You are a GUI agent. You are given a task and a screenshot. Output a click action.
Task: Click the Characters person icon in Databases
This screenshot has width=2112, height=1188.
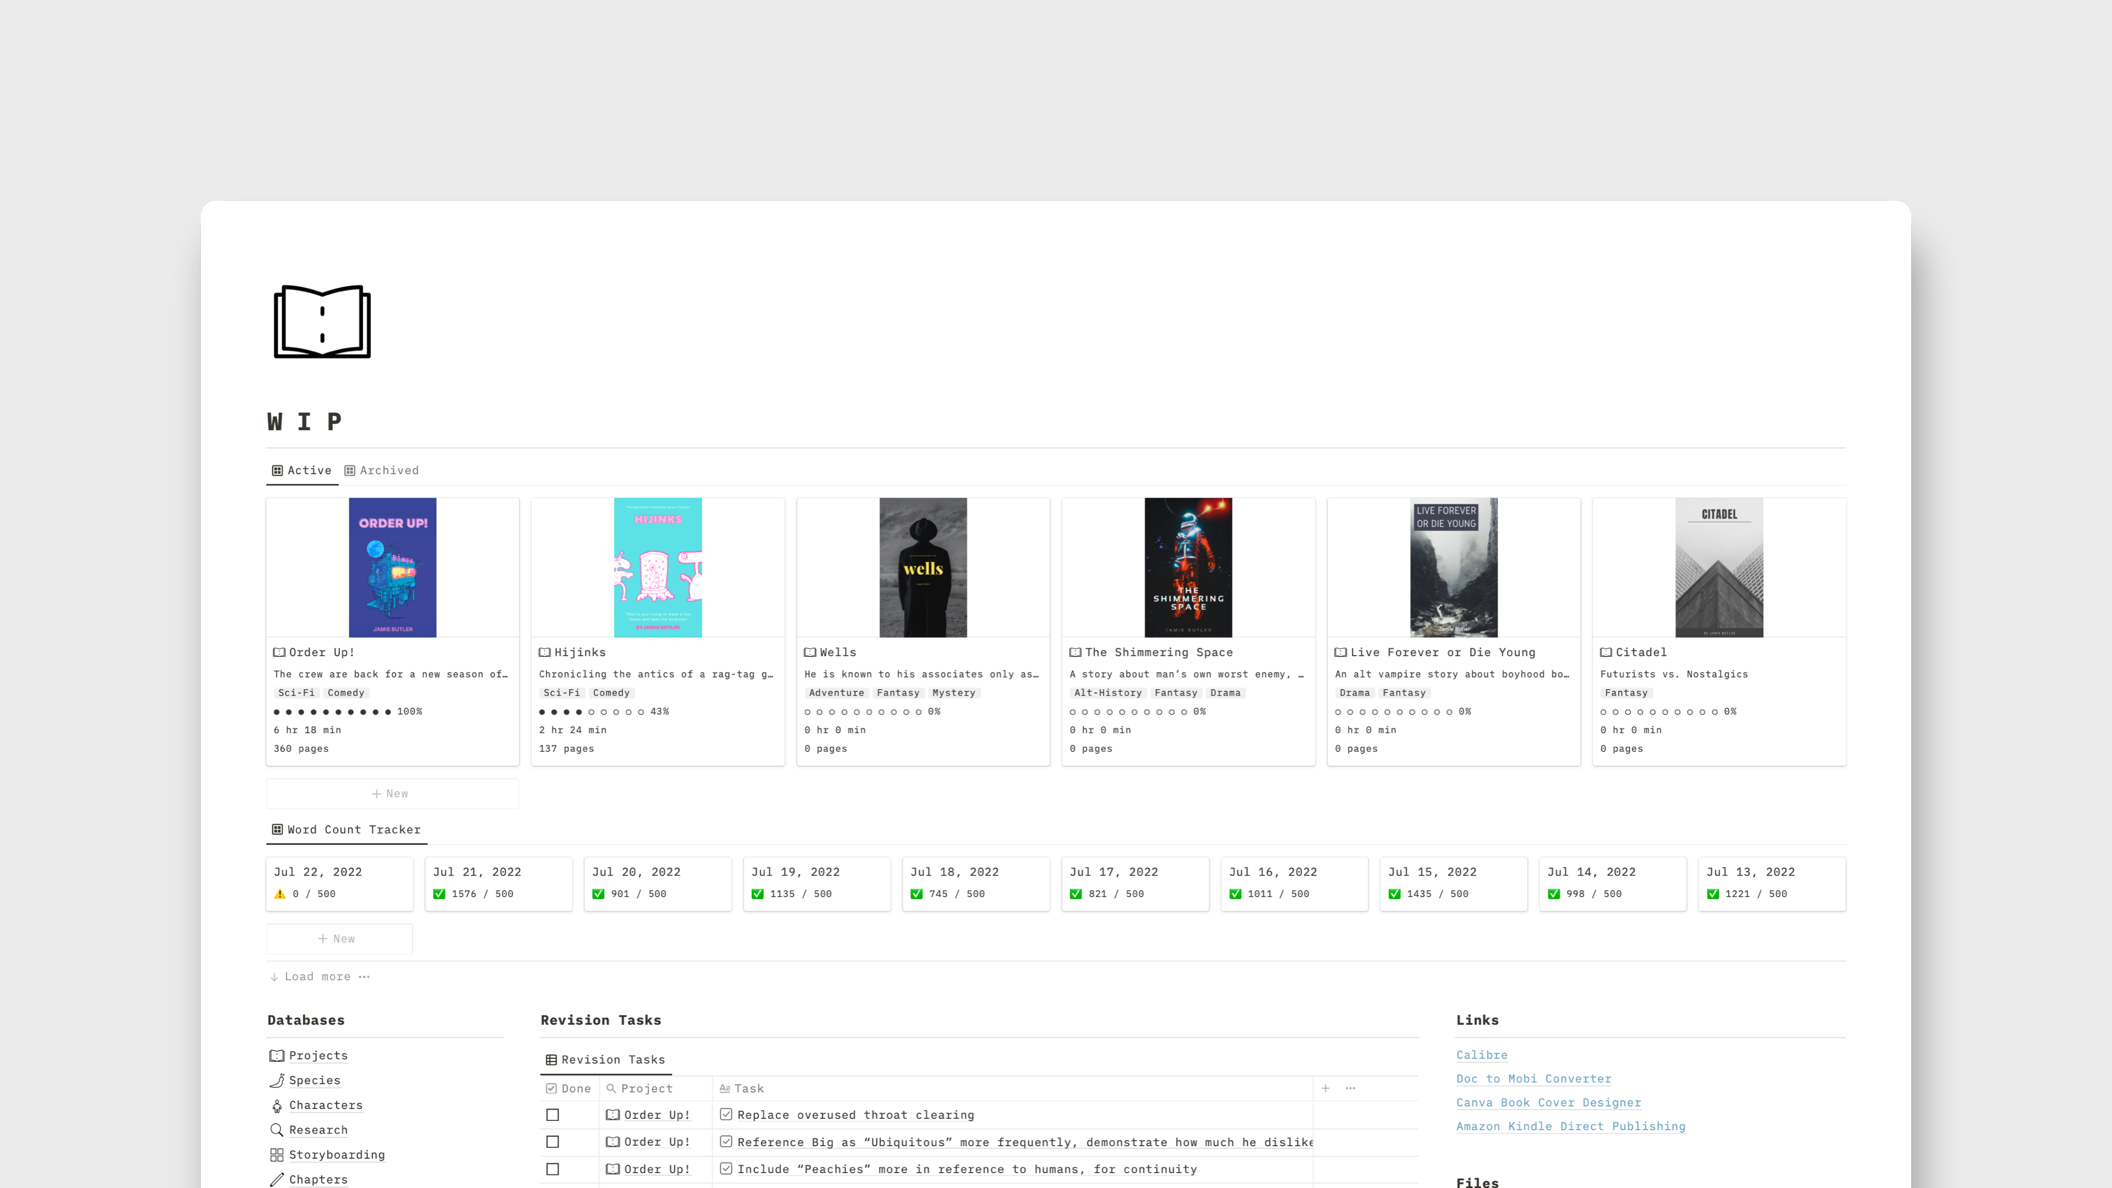(277, 1105)
